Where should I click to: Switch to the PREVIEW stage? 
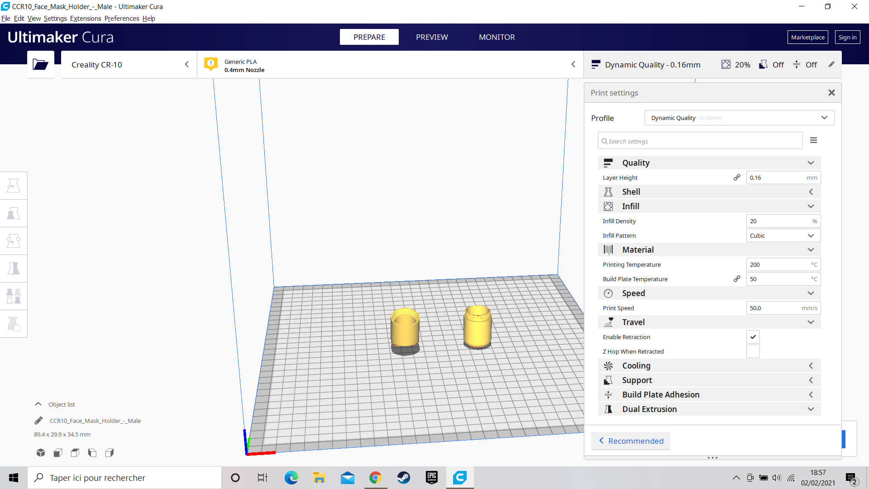432,37
